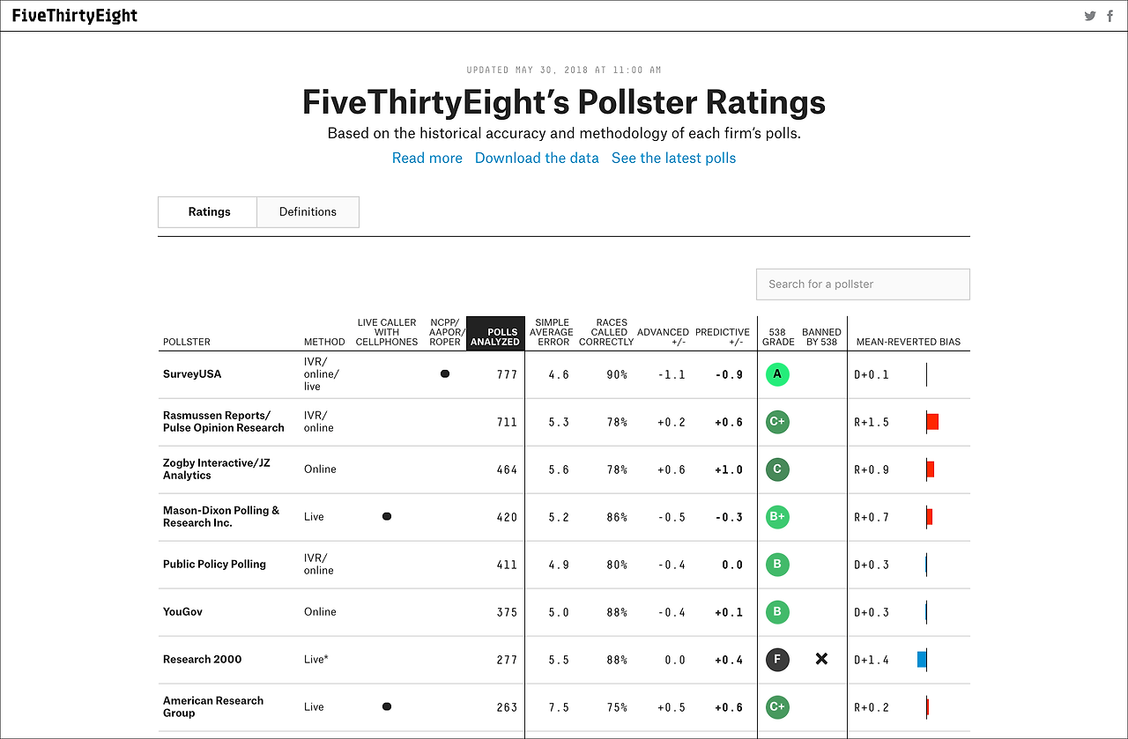Click the Twitter icon in the top bar
The width and height of the screenshot is (1128, 739).
[x=1090, y=15]
